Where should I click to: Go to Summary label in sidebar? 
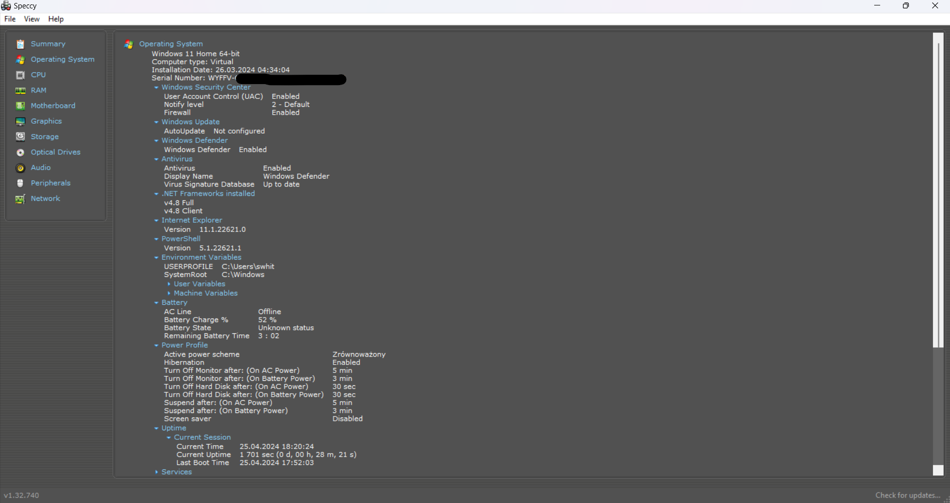(x=48, y=44)
